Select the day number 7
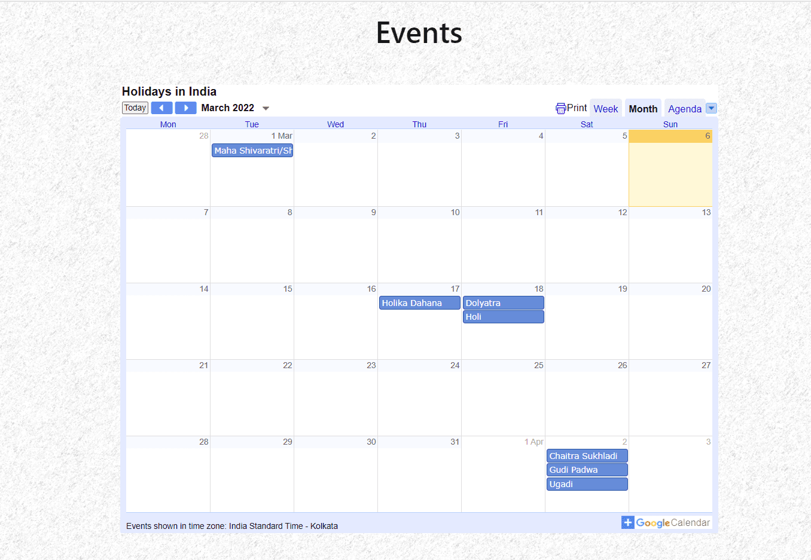 (x=206, y=212)
